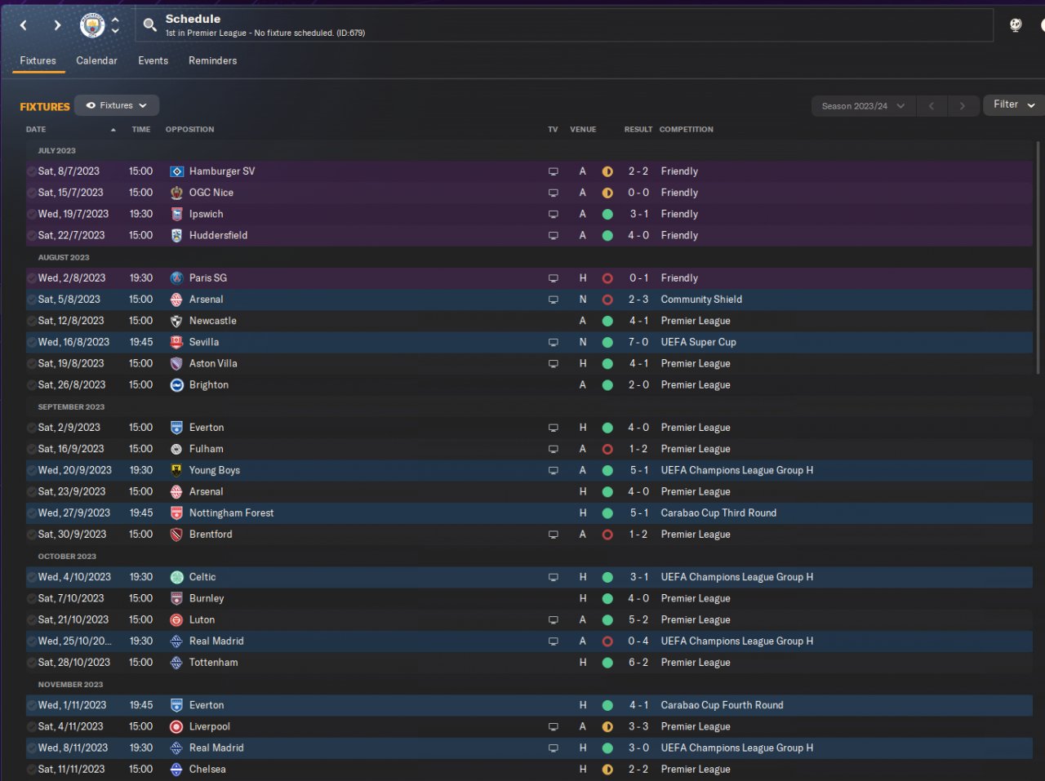
Task: Click the Young Boys club crest
Action: point(176,471)
